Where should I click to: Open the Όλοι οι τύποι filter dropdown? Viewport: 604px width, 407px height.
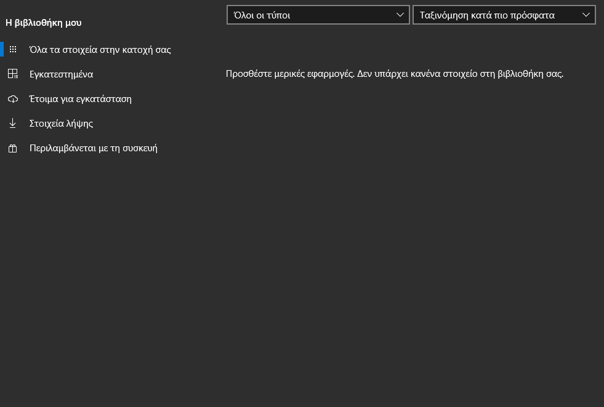(318, 15)
